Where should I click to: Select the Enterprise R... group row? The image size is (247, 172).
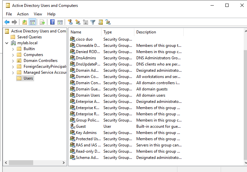126,114
